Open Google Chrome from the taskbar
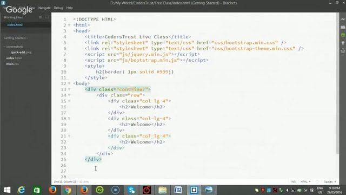 tap(68, 190)
